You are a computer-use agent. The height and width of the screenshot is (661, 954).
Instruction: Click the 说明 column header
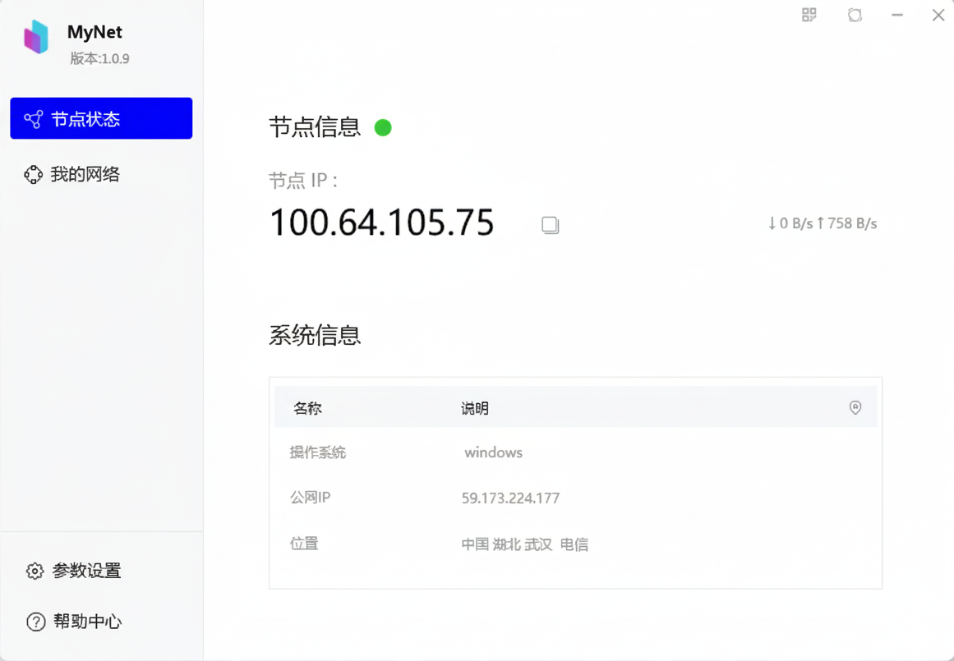coord(475,408)
